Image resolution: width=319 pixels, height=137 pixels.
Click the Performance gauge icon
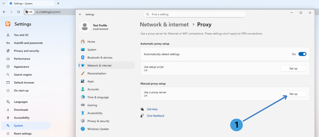tap(8, 59)
